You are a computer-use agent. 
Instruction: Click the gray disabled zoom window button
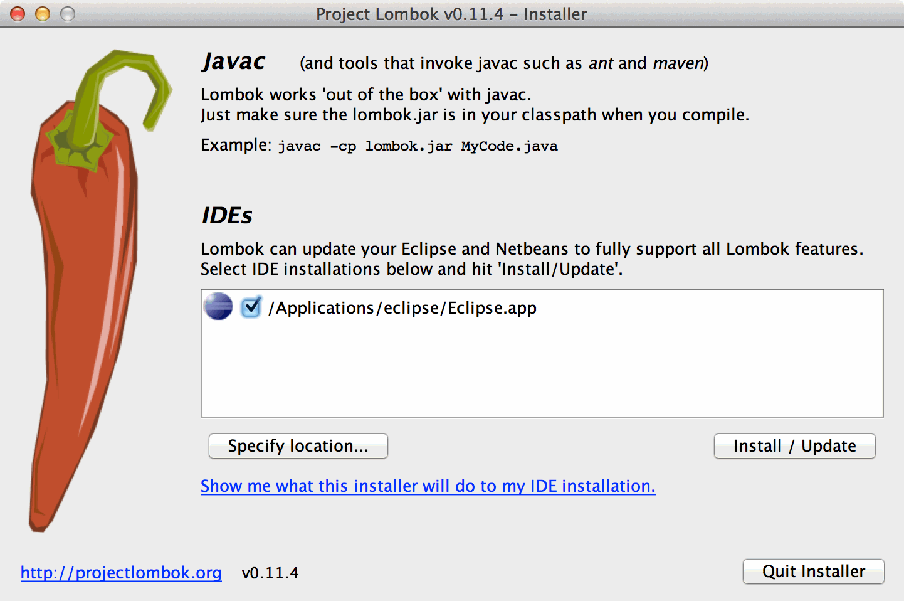pos(68,14)
